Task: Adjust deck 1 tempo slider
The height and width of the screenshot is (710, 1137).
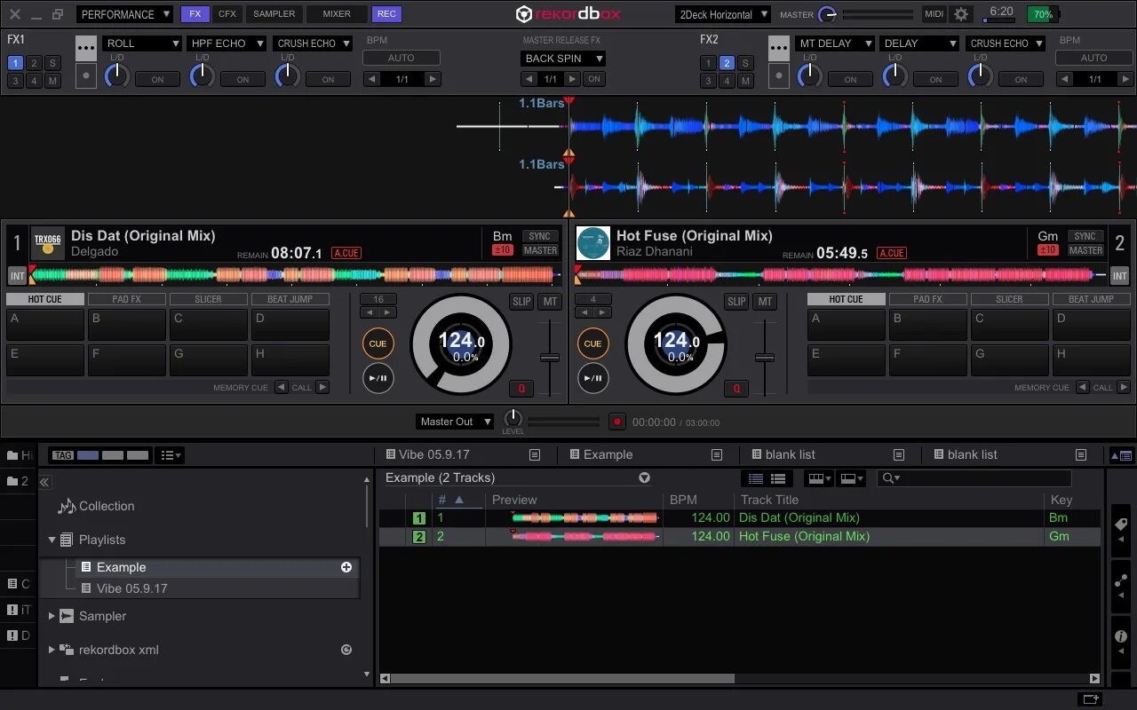Action: point(550,358)
